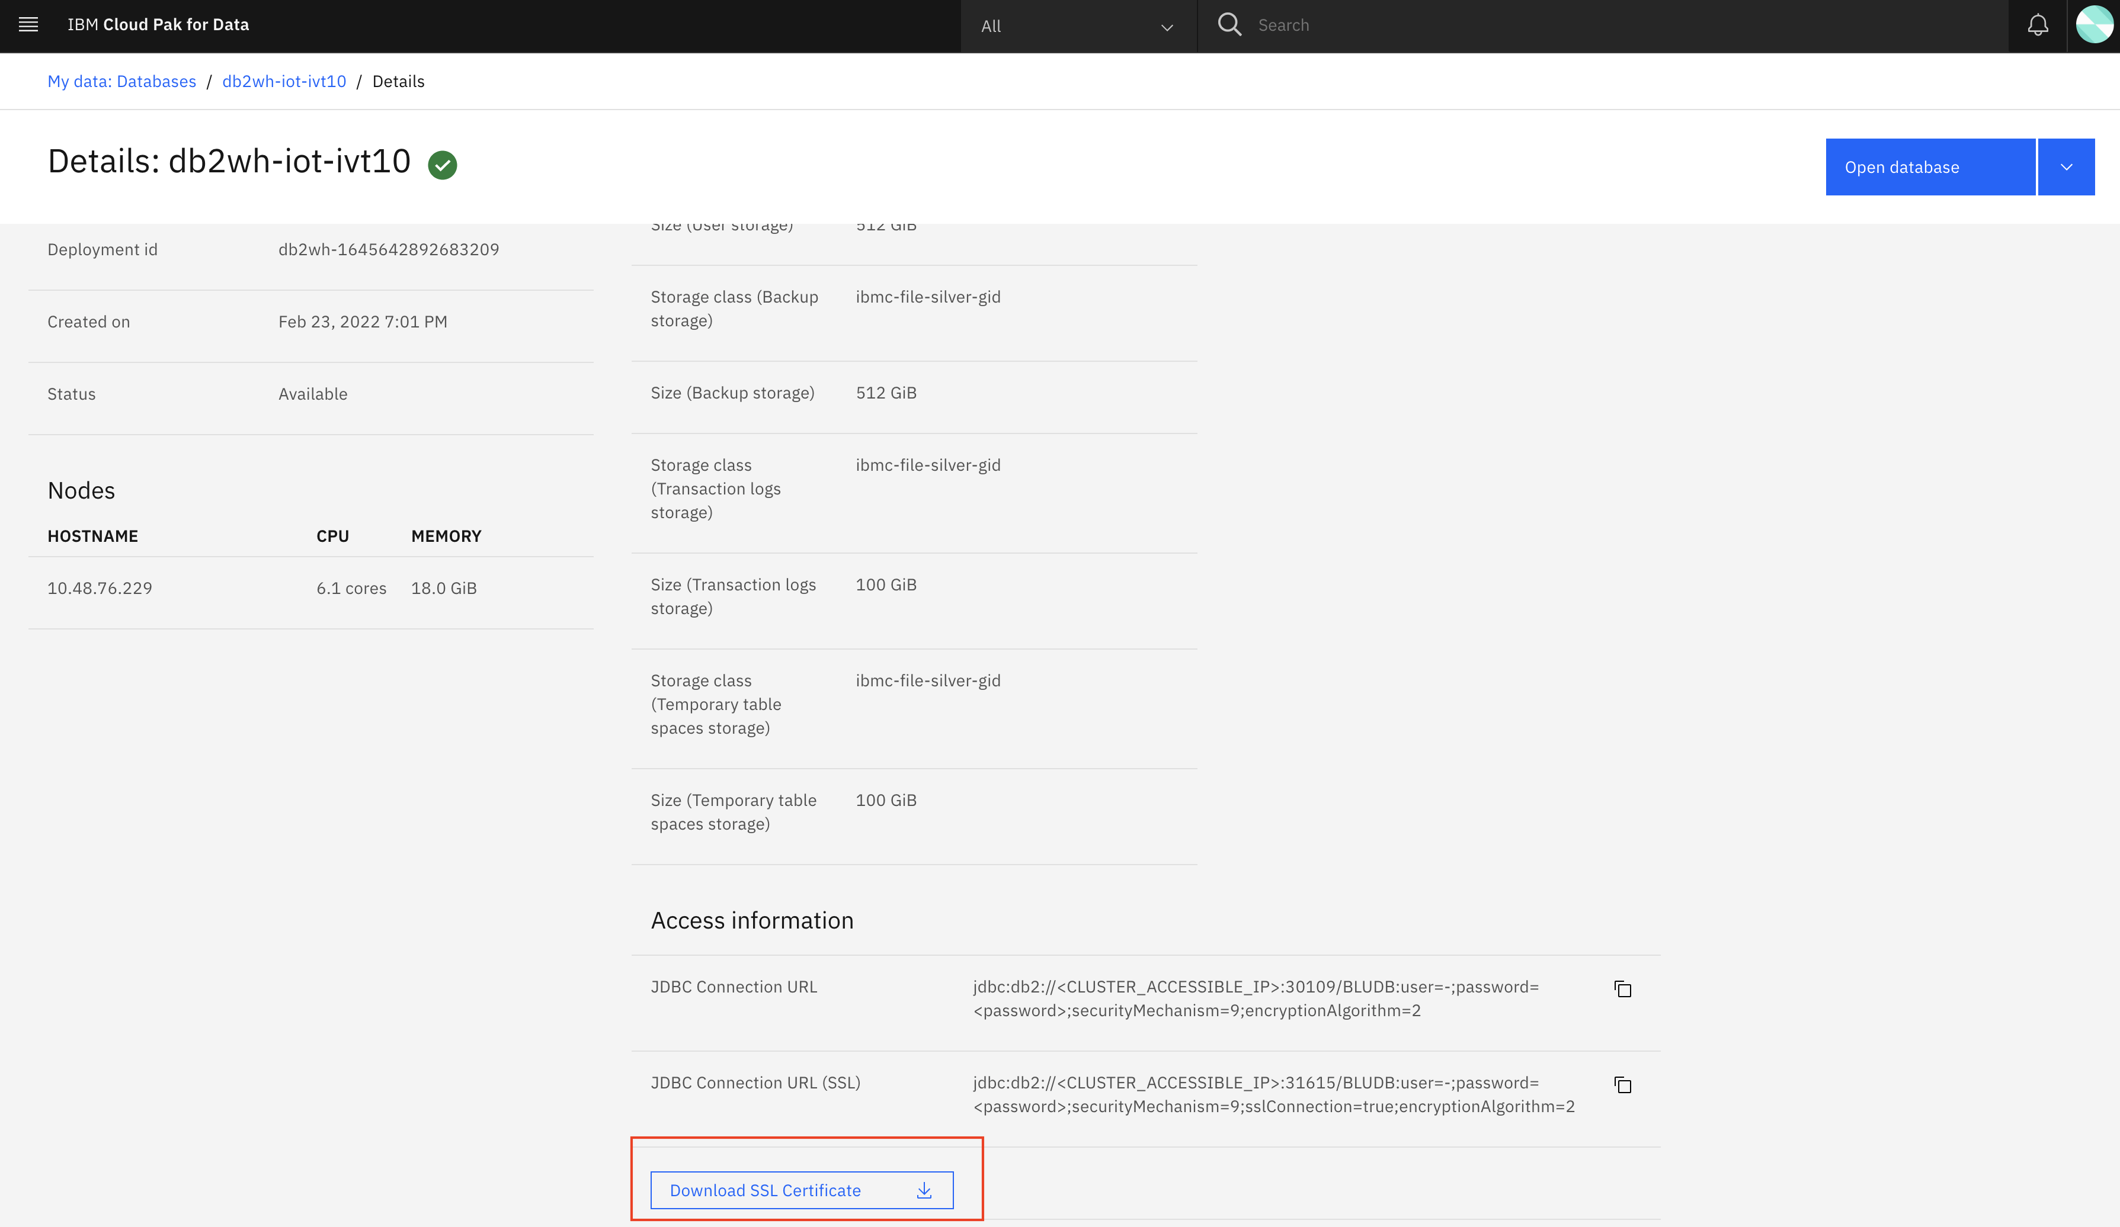Click the search magnifier icon

[x=1229, y=24]
